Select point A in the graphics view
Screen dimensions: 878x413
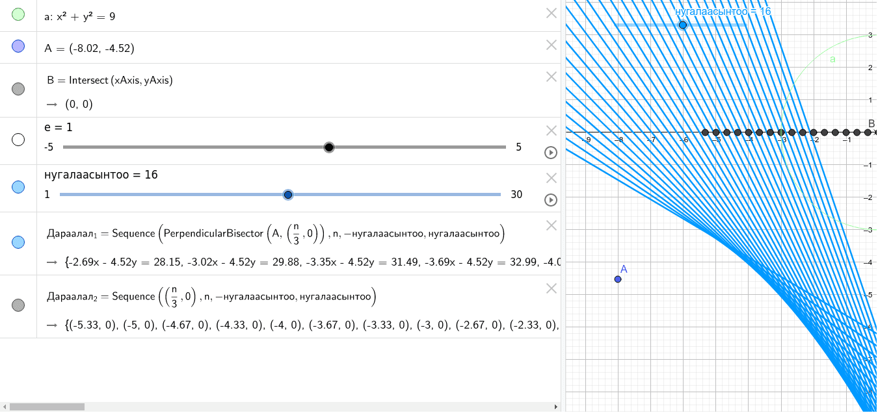click(x=617, y=279)
